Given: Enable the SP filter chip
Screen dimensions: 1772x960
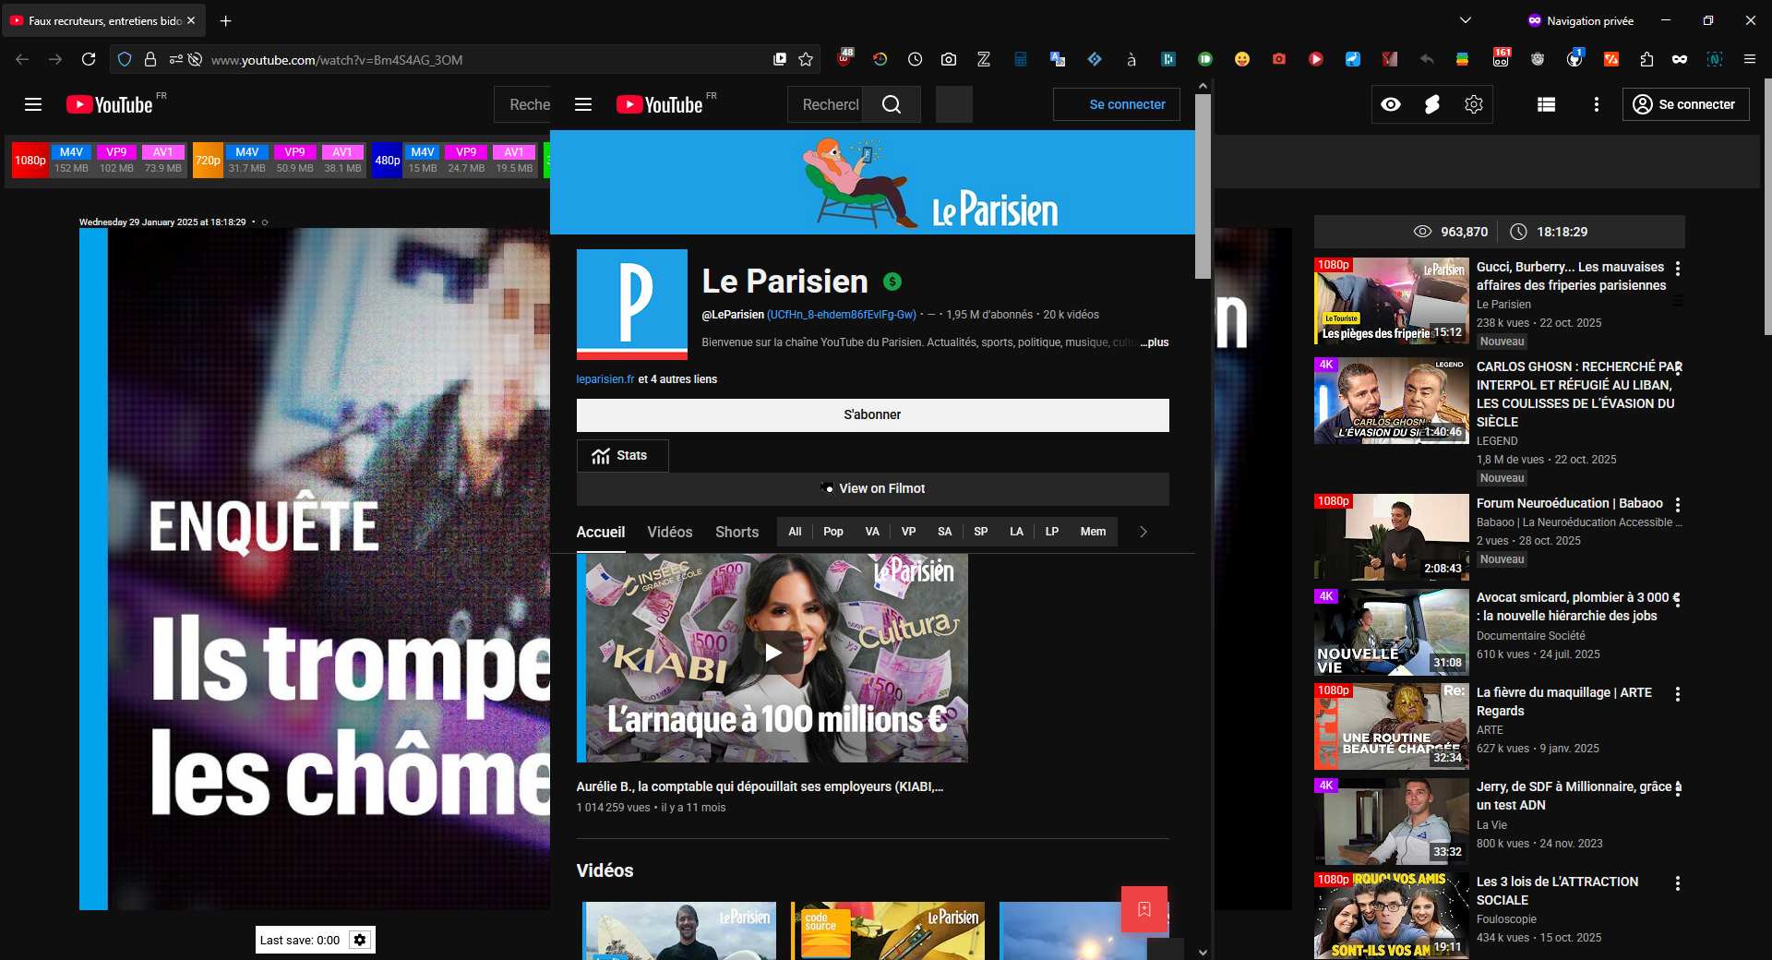Looking at the screenshot, I should click(980, 532).
